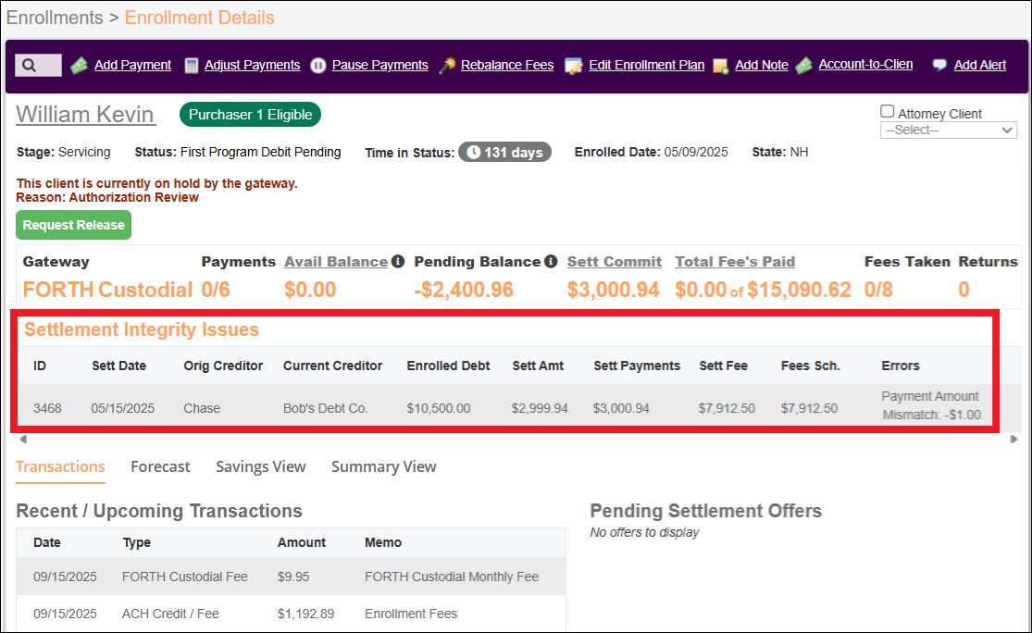The image size is (1032, 633).
Task: Click the Avail Balance info icon
Action: tap(398, 261)
